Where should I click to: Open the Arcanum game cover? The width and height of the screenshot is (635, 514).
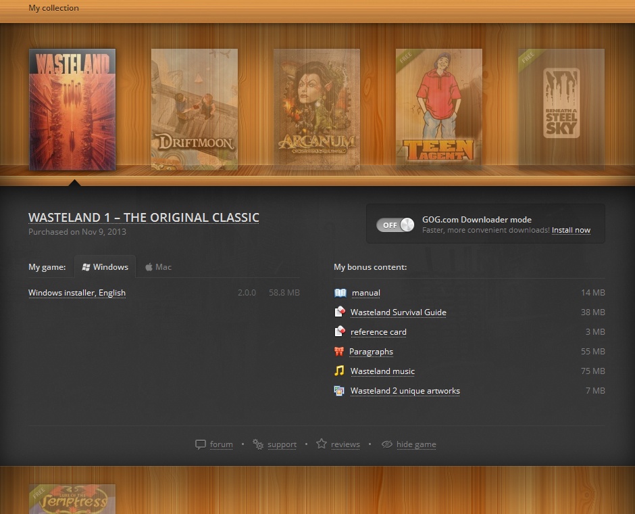click(317, 110)
